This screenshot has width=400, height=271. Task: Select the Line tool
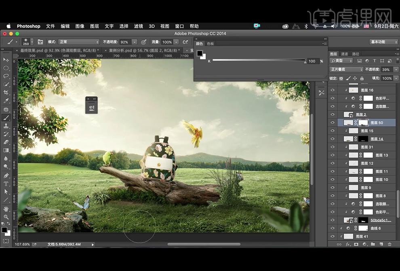coord(6,200)
